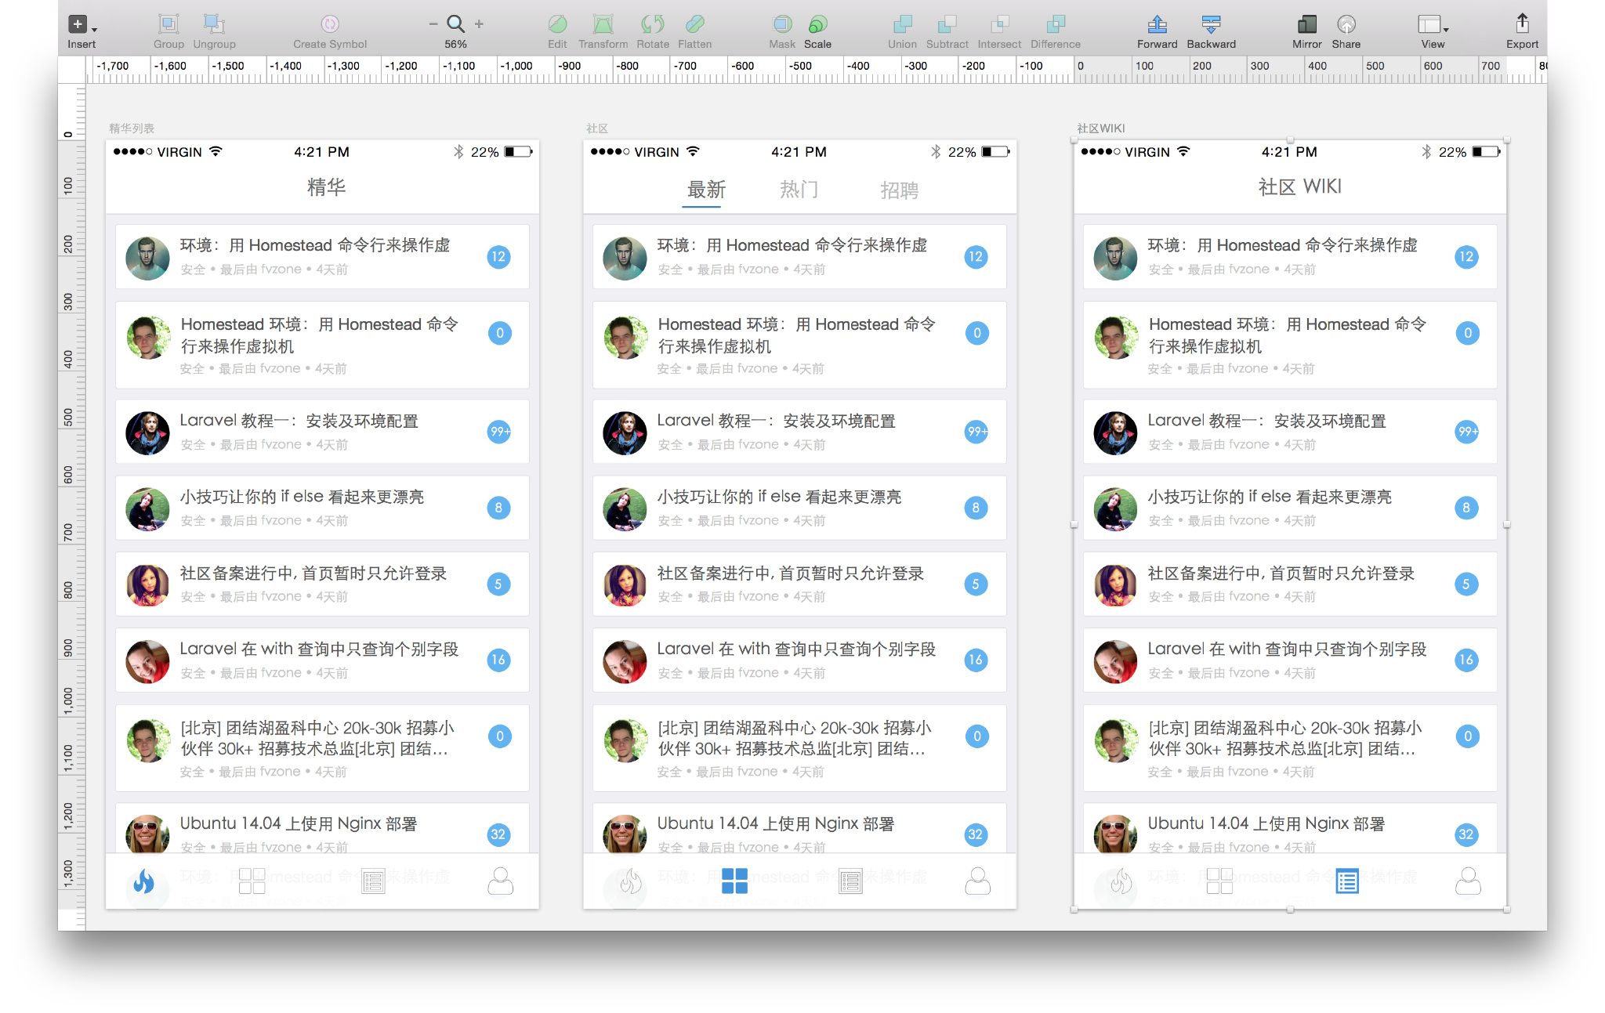Switch to the 招聘 tab
Image resolution: width=1605 pixels, height=1013 pixels.
coord(899,190)
